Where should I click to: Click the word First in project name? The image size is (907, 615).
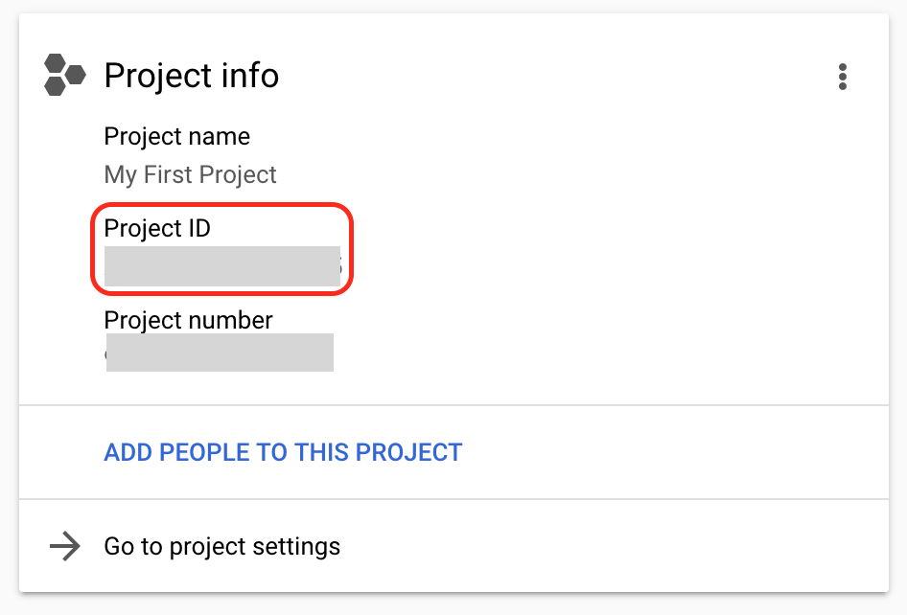point(168,174)
